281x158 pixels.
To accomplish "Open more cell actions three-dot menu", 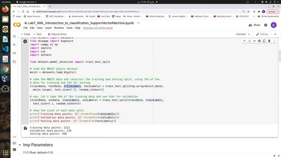I will coord(274,41).
